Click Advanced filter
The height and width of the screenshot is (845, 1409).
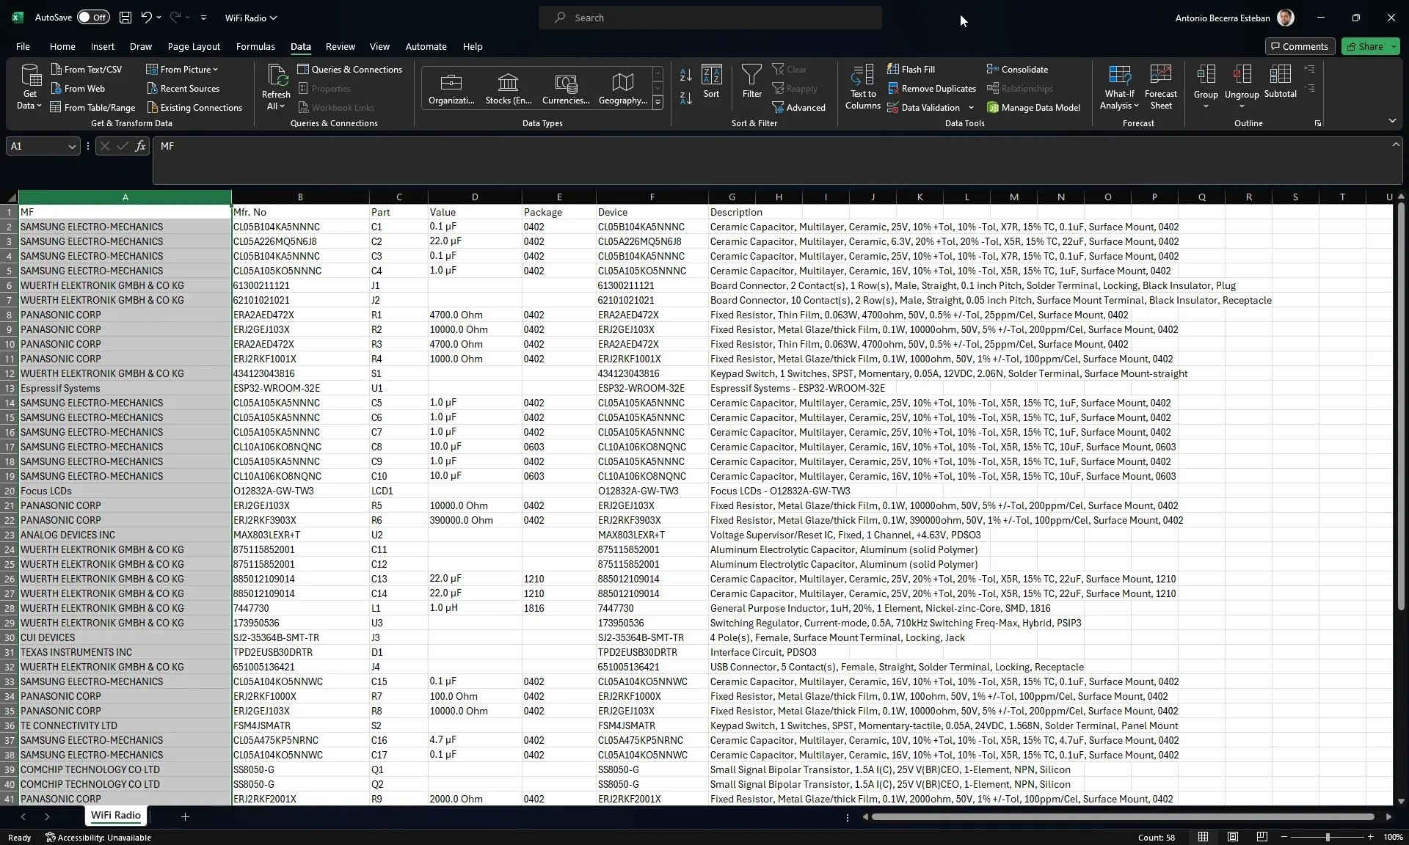(798, 107)
